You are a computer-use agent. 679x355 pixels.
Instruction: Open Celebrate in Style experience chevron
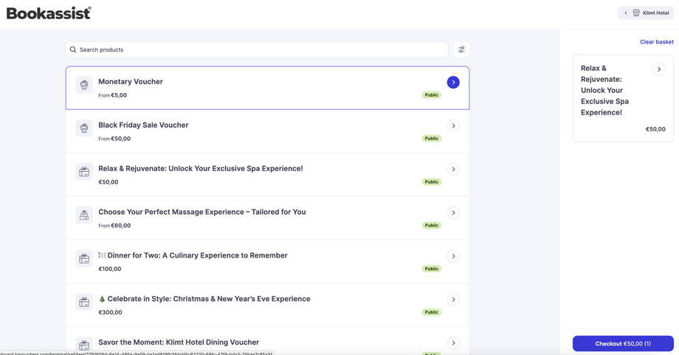(453, 300)
